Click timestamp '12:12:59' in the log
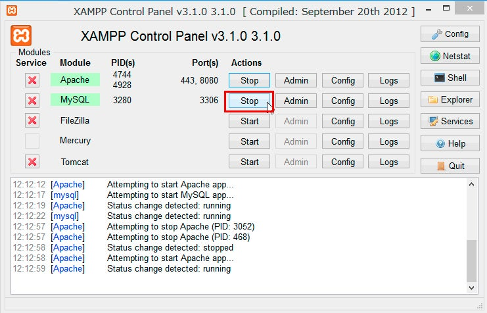The height and width of the screenshot is (313, 487). [29, 268]
